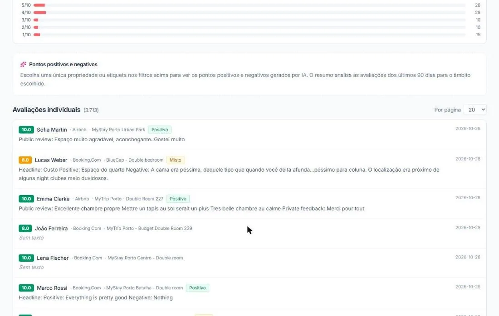
Task: Click Lena Fischer's 10.0 score badge
Action: pos(26,258)
